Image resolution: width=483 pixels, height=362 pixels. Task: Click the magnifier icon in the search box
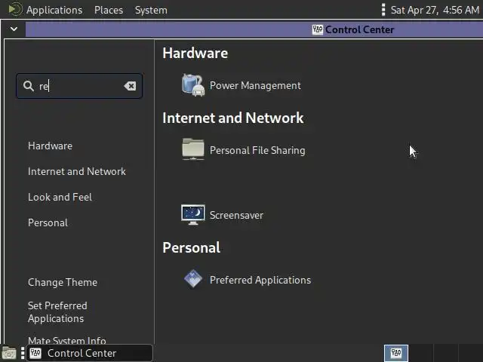(29, 86)
